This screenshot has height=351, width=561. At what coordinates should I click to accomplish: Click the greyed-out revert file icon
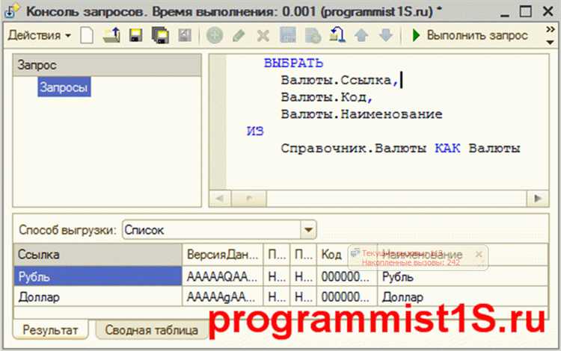(185, 35)
